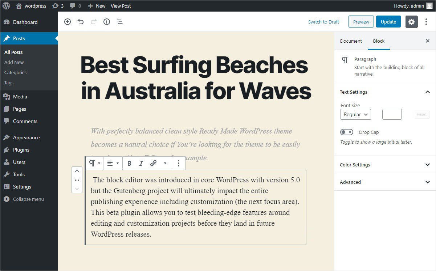The width and height of the screenshot is (436, 271).
Task: Enable the Drop Cap toggle
Action: click(347, 132)
